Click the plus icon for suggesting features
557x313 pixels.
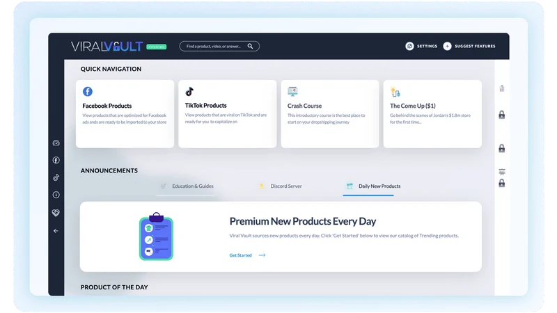click(447, 46)
